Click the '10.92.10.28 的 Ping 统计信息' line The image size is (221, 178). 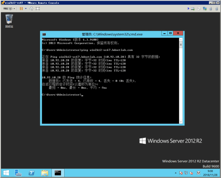pyautogui.click(x=67, y=77)
